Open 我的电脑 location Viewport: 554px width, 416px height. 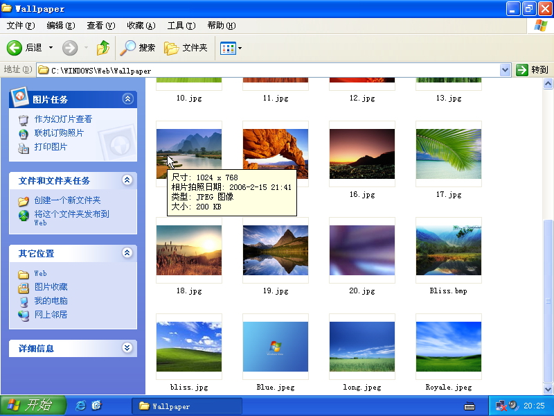[51, 301]
